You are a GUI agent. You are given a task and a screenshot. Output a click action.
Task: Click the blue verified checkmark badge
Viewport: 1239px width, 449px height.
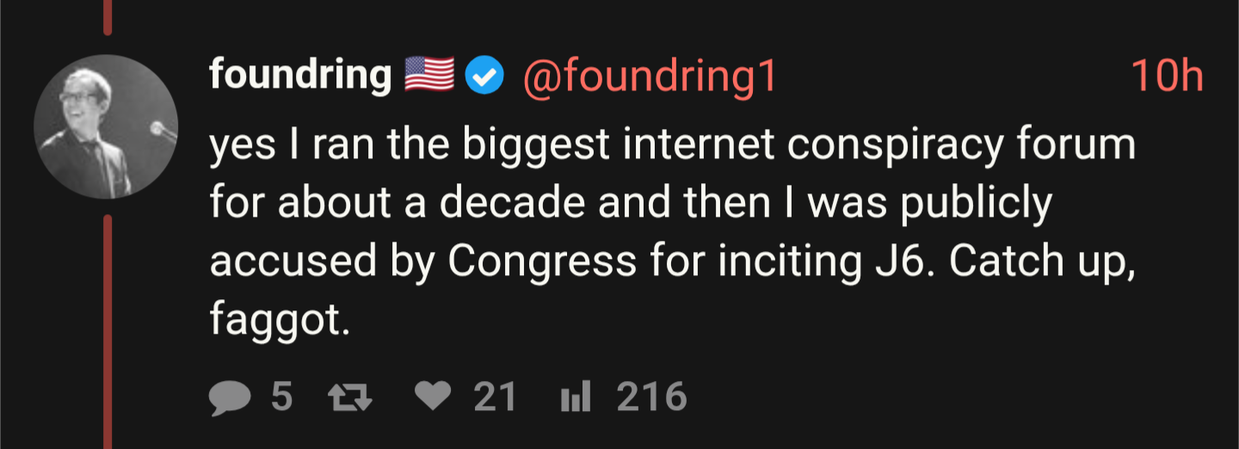484,77
